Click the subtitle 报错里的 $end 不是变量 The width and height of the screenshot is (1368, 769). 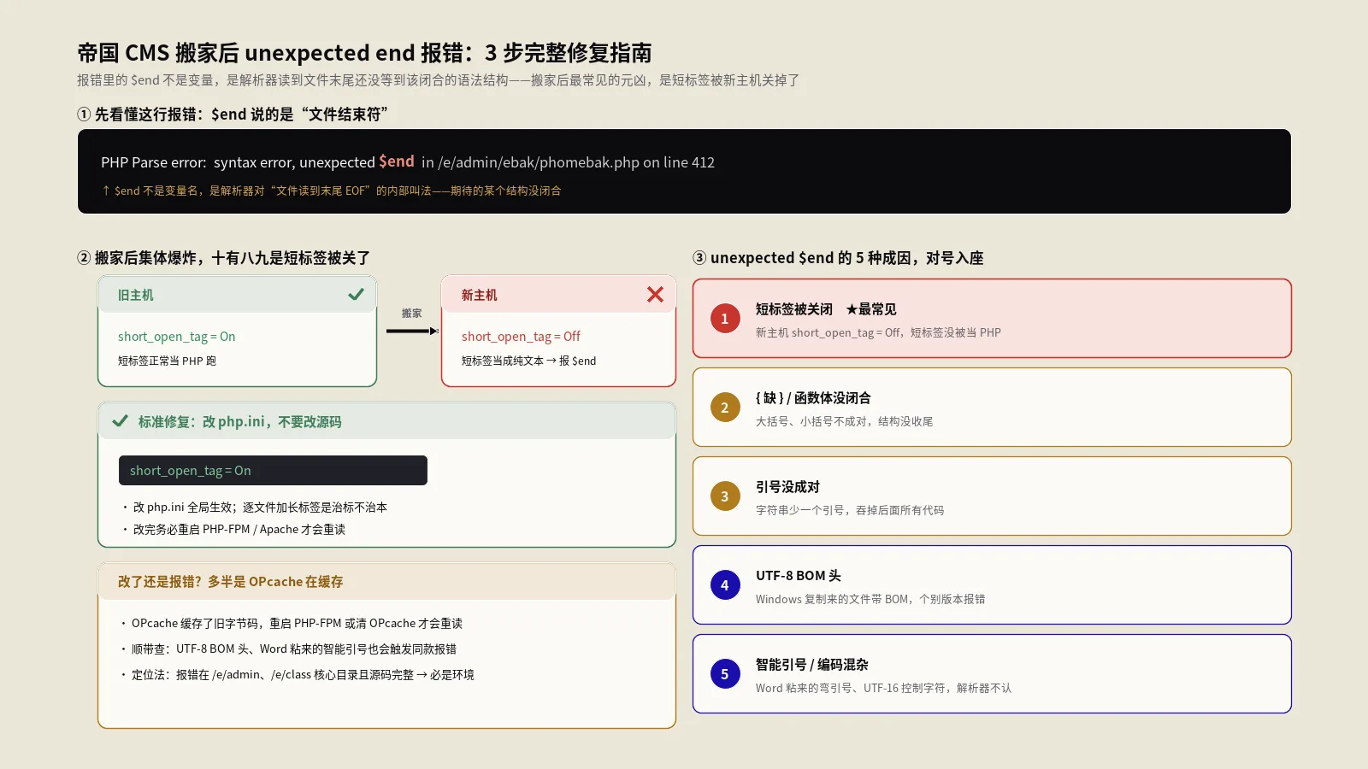coord(439,80)
